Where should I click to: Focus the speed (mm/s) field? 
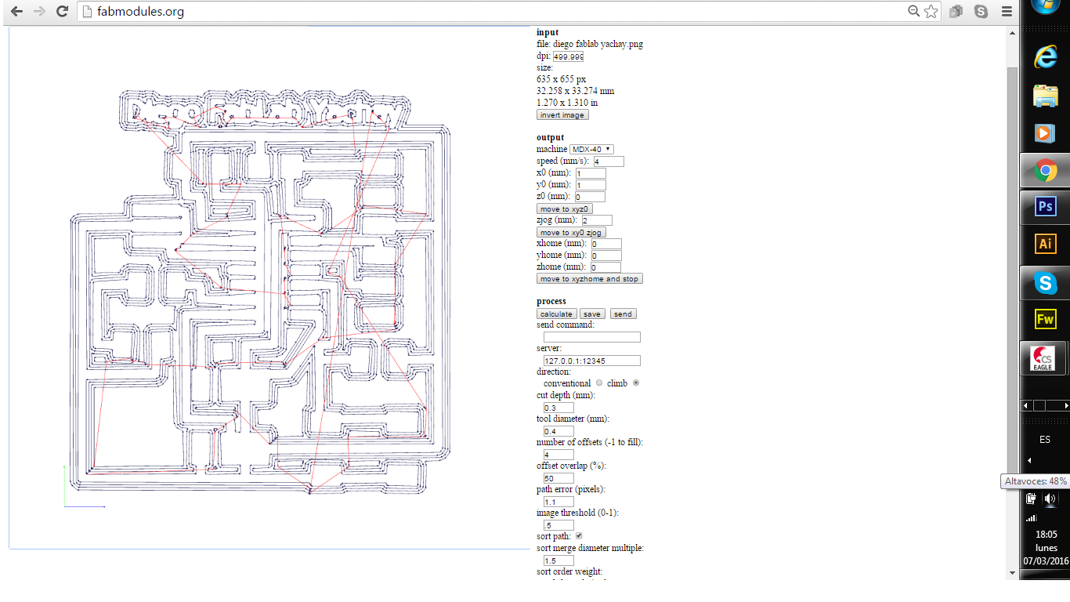tap(609, 161)
